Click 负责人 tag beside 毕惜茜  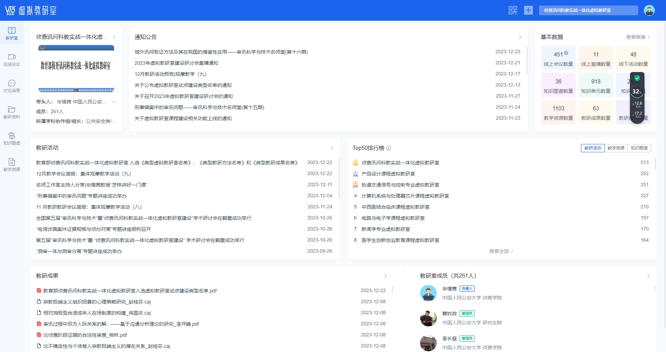(x=467, y=289)
